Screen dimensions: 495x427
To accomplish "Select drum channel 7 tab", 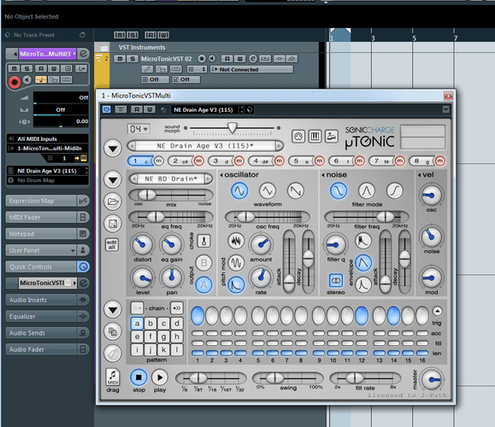I will coord(381,161).
